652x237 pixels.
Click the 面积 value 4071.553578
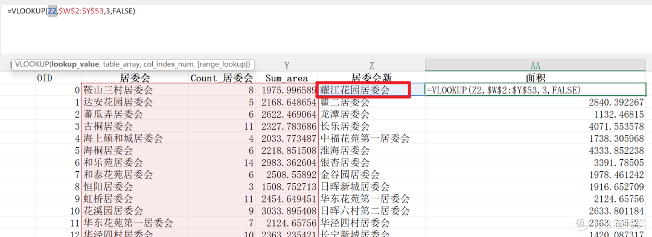[535, 126]
